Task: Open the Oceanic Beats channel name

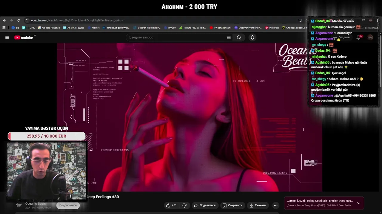Action: point(36,204)
